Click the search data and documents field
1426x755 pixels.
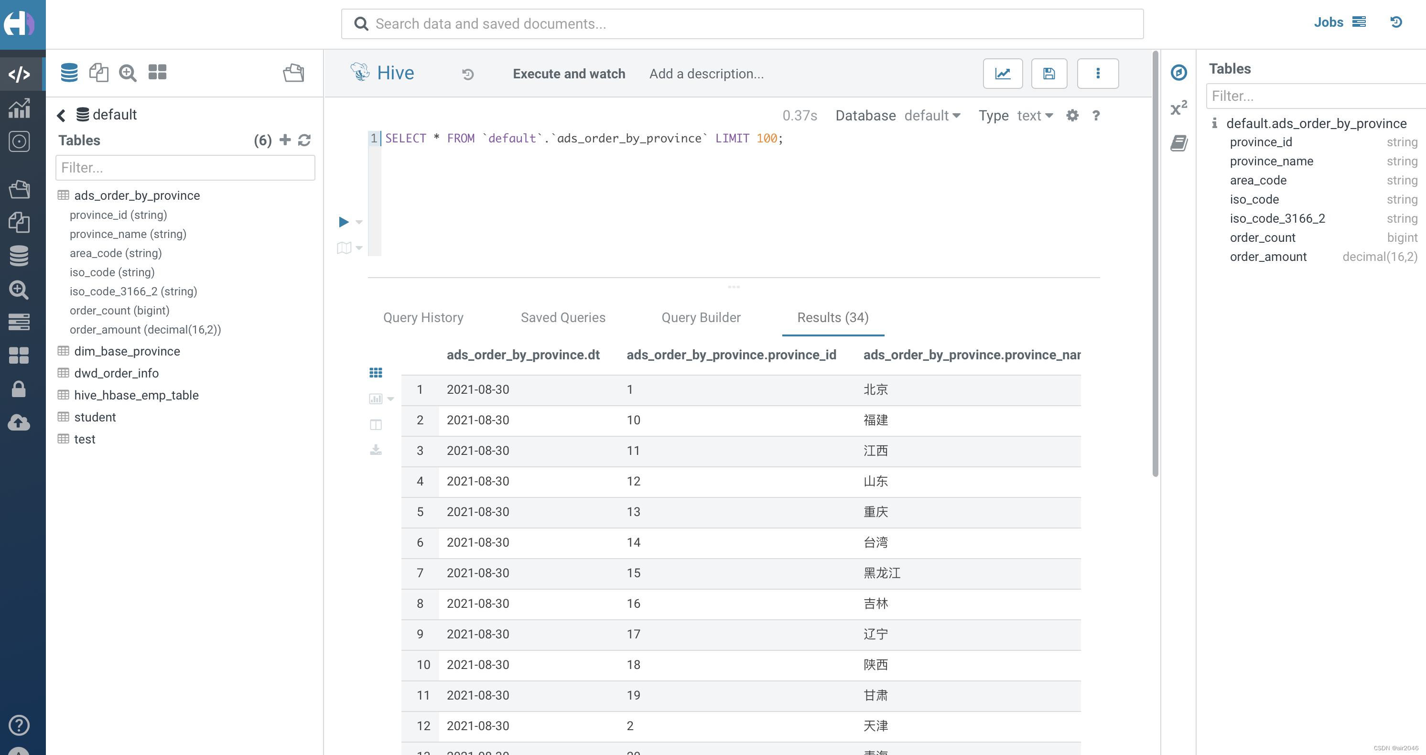click(x=742, y=24)
